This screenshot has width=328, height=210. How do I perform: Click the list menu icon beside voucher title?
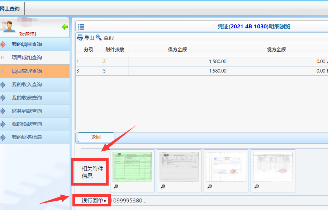(x=81, y=27)
